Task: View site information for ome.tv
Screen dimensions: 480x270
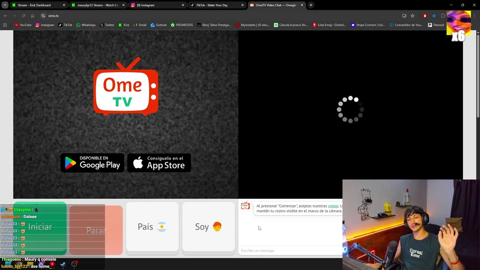Action: (x=43, y=16)
